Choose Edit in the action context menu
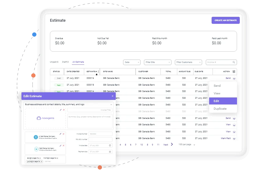 pos(223,101)
